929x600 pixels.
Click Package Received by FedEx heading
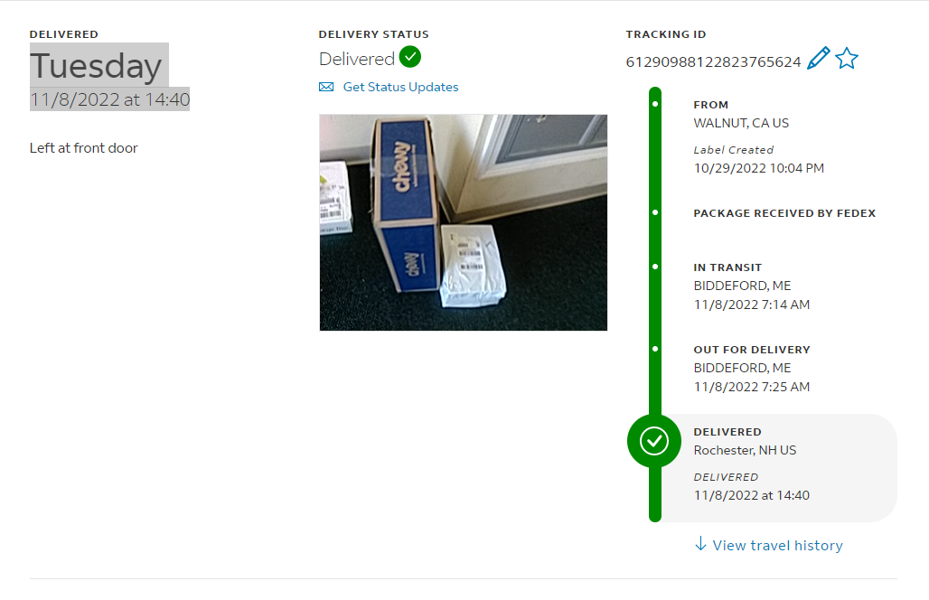[x=784, y=213]
